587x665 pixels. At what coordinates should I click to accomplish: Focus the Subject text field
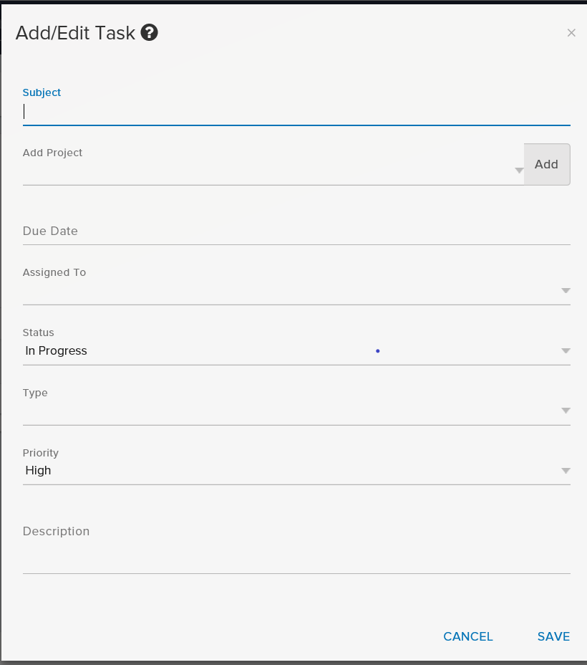296,112
